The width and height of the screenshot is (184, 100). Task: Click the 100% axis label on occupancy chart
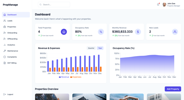tap(117, 54)
